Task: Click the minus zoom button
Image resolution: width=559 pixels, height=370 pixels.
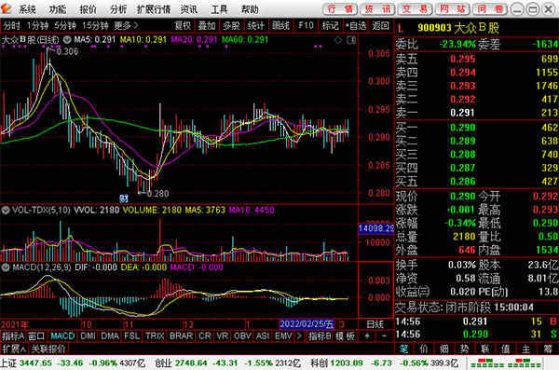Action: (x=384, y=336)
